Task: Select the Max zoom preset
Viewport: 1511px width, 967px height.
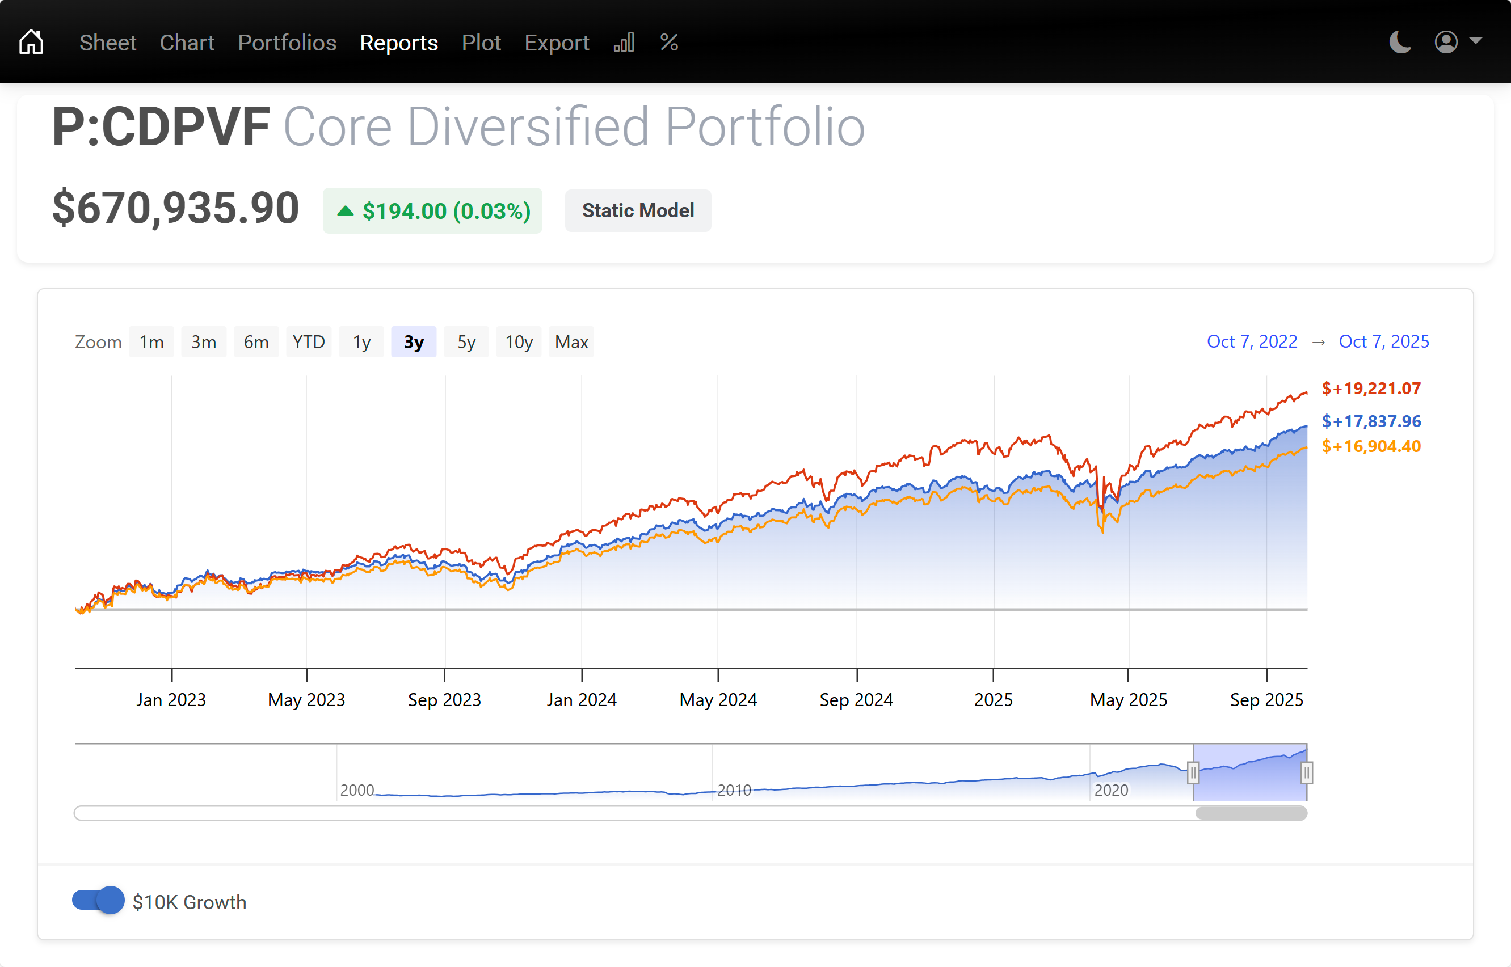Action: [571, 341]
